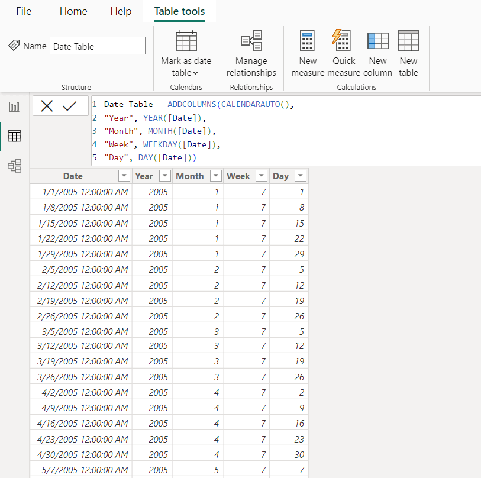Add a New column
Image resolution: width=481 pixels, height=478 pixels.
[377, 53]
